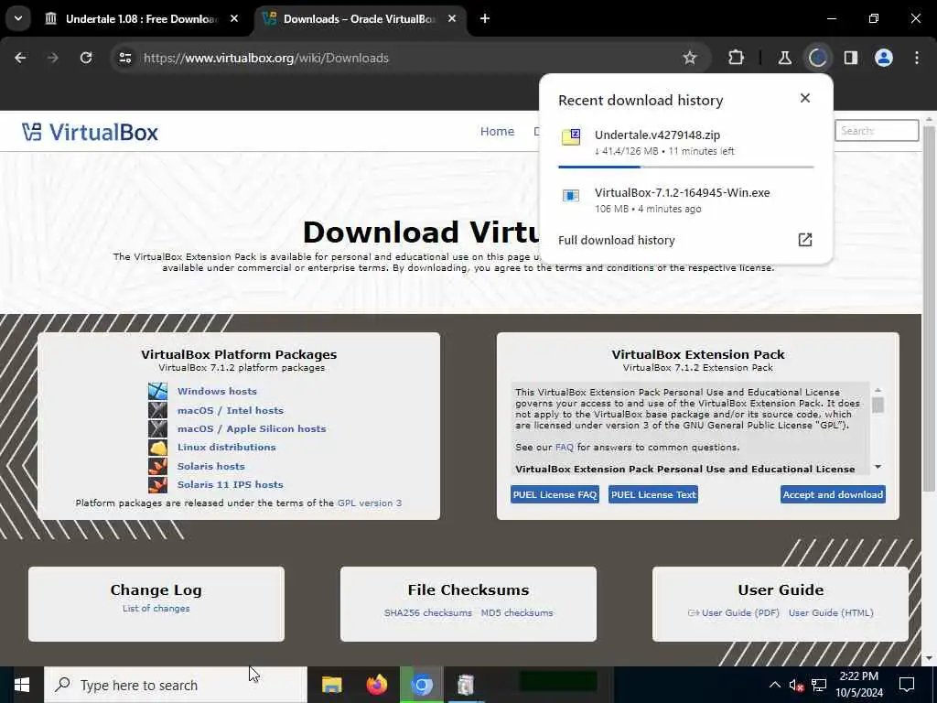Click the VirtualBox exe file icon
Screen dimensions: 937x703
pos(571,196)
